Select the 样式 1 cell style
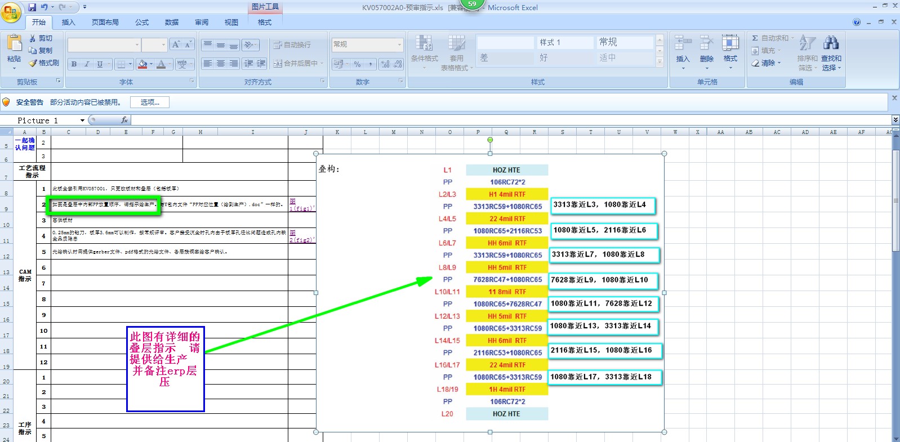This screenshot has width=900, height=442. pos(564,42)
